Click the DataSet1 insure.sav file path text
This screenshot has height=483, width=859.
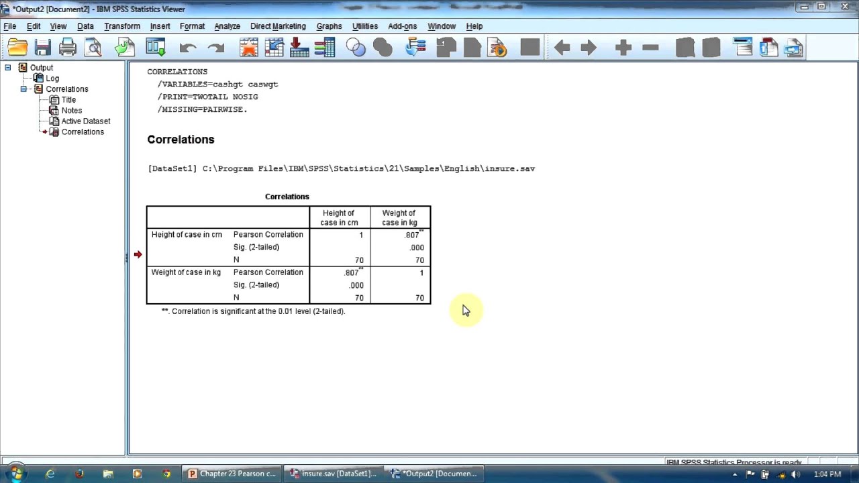coord(341,169)
